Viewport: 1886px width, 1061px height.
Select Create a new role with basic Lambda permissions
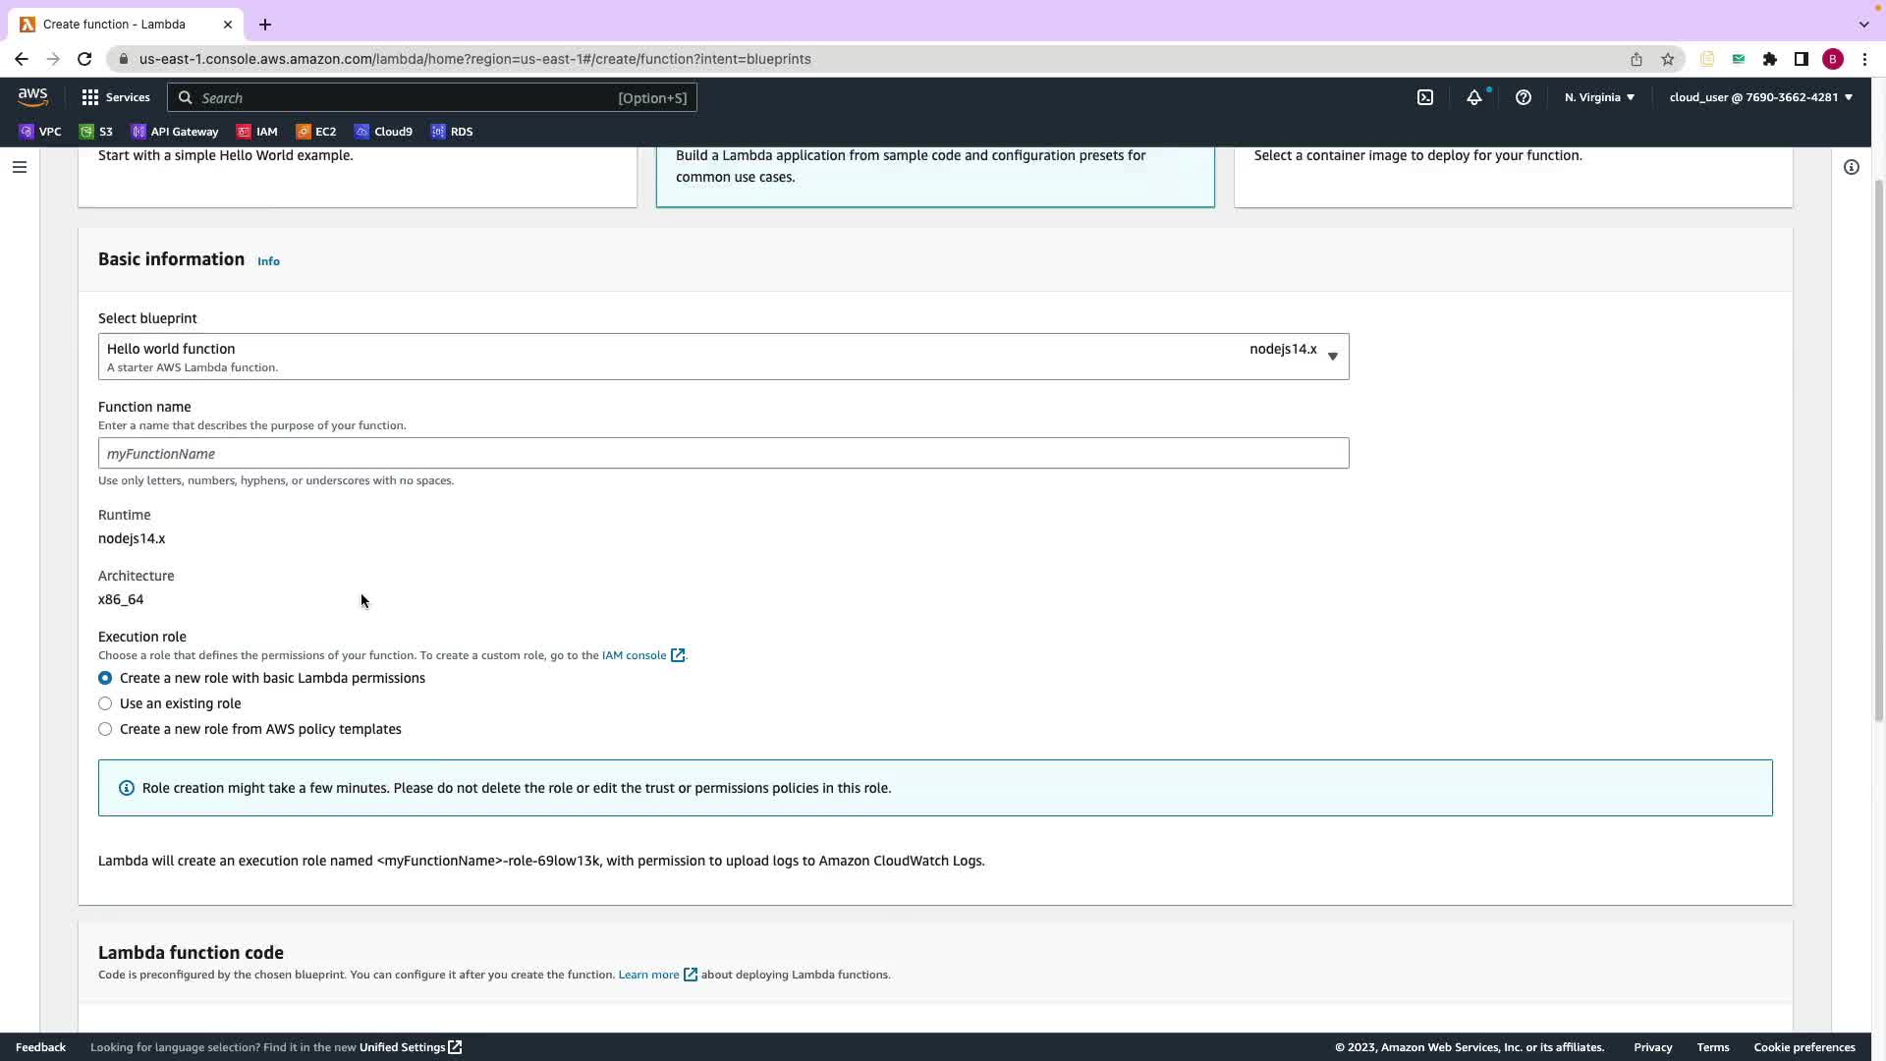(105, 678)
